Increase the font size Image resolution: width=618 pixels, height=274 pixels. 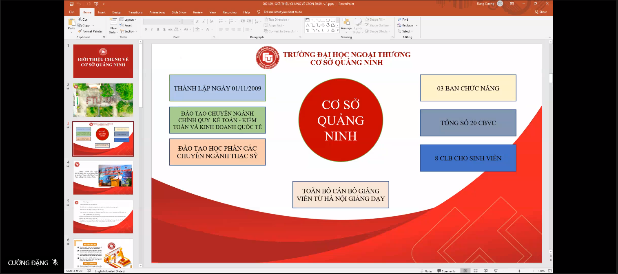click(198, 21)
